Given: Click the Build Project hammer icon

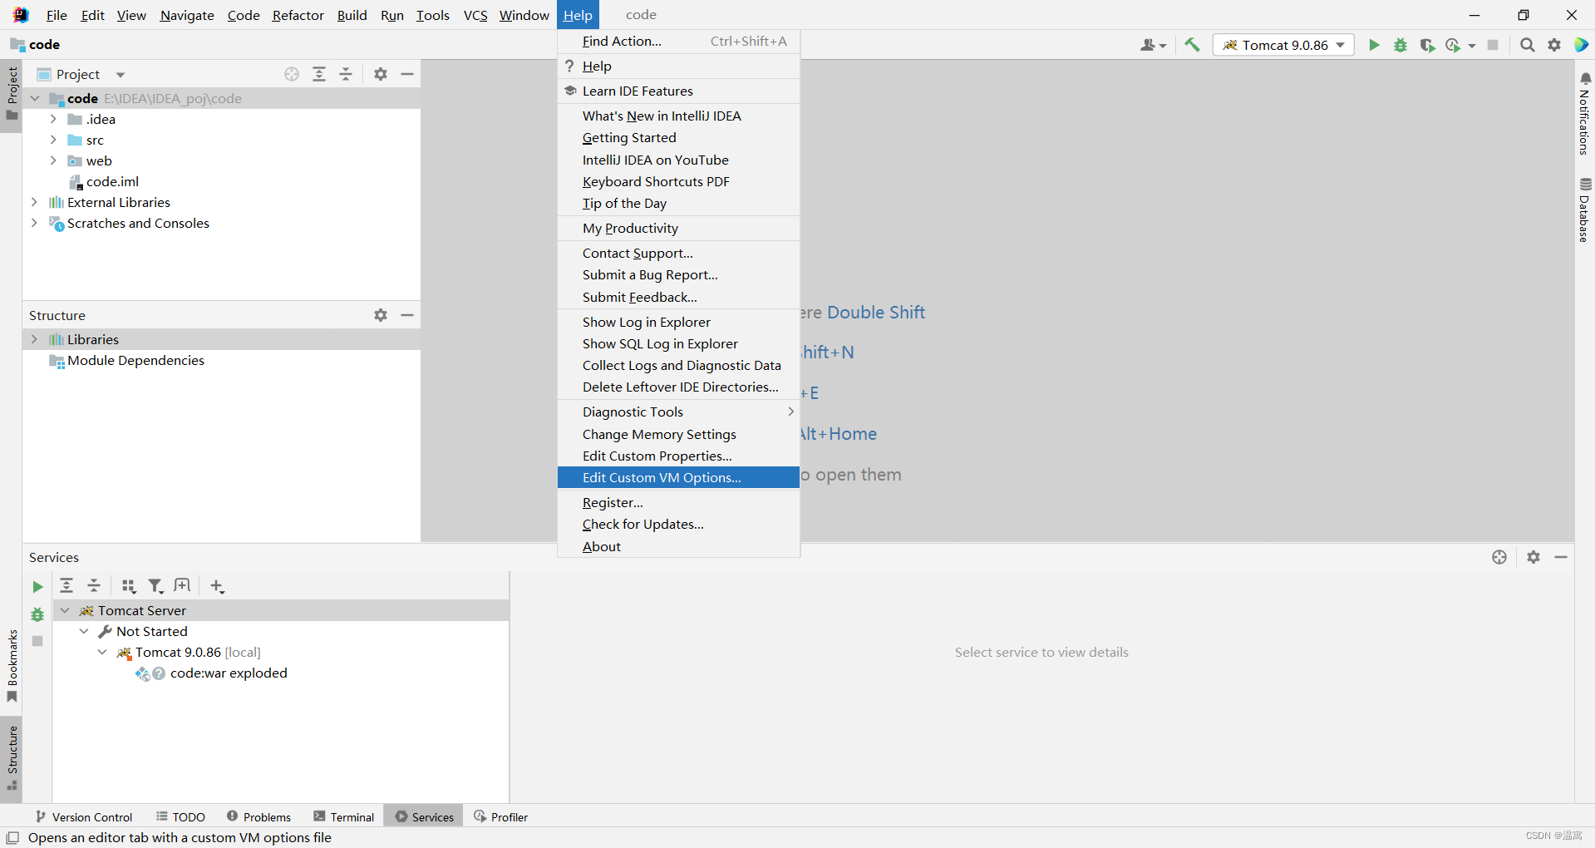Looking at the screenshot, I should click(1192, 45).
